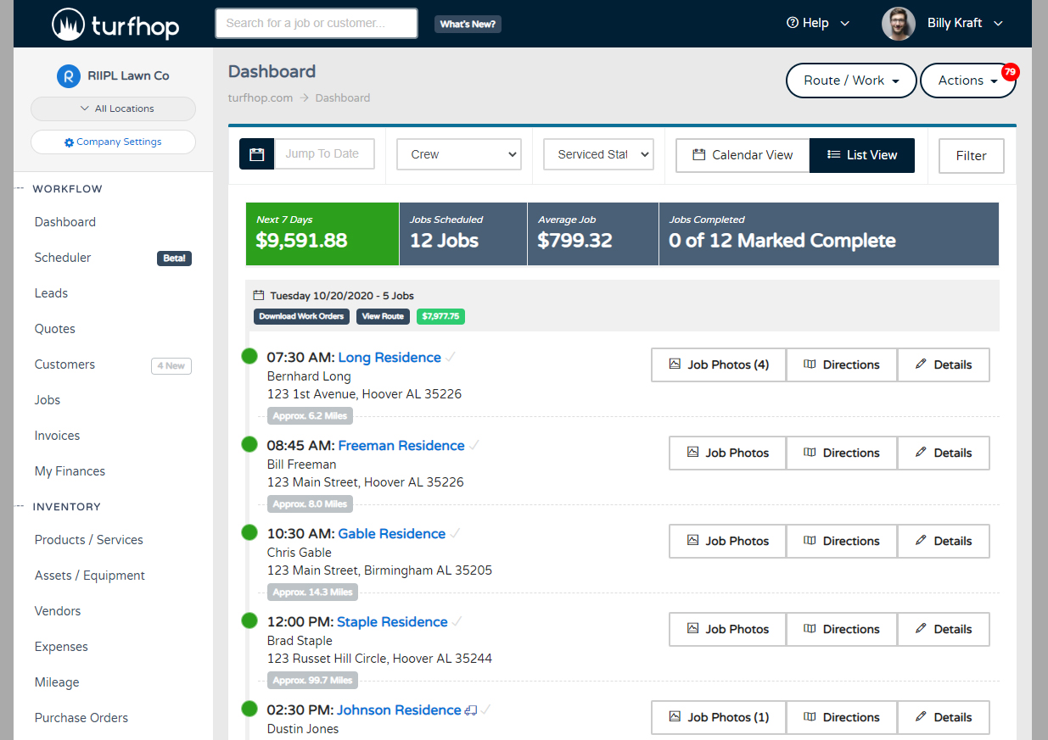Open Job Photos for Long Residence

(x=719, y=364)
